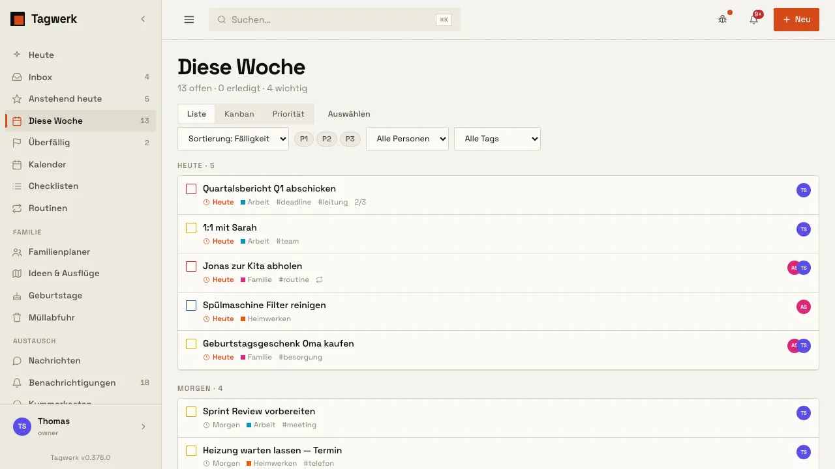Mark Sprint Review vorbereiten complete
The width and height of the screenshot is (835, 469).
(x=191, y=412)
